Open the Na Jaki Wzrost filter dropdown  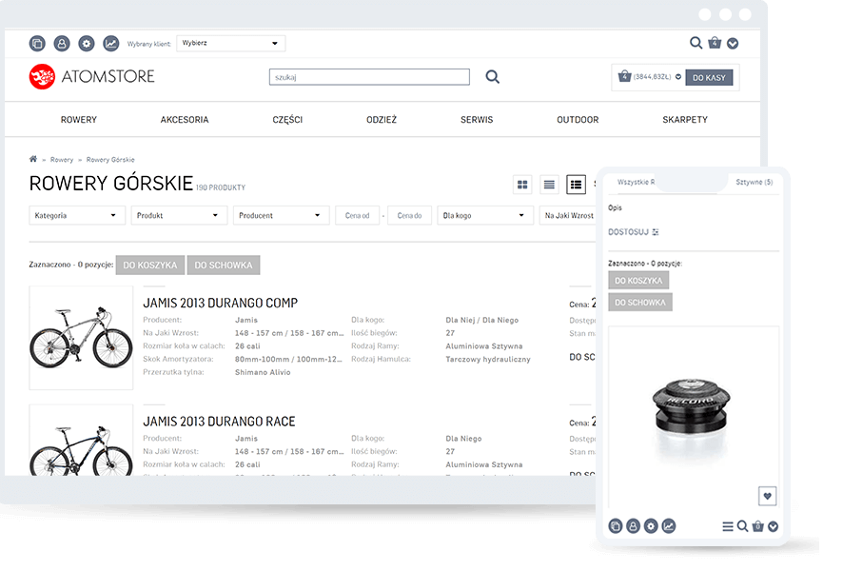[568, 215]
